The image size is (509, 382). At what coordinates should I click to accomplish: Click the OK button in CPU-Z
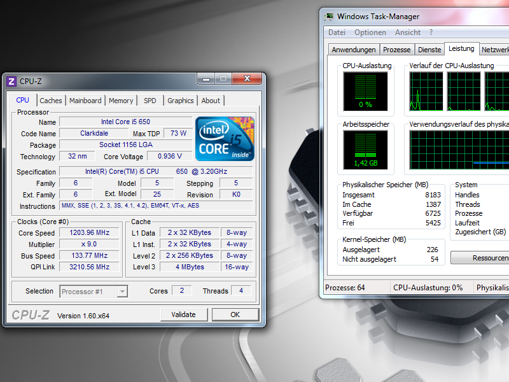tap(235, 315)
